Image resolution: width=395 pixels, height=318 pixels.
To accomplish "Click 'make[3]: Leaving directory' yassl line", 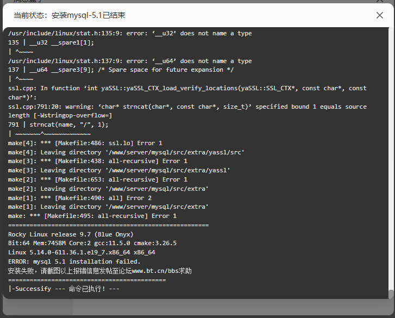I will [119, 170].
